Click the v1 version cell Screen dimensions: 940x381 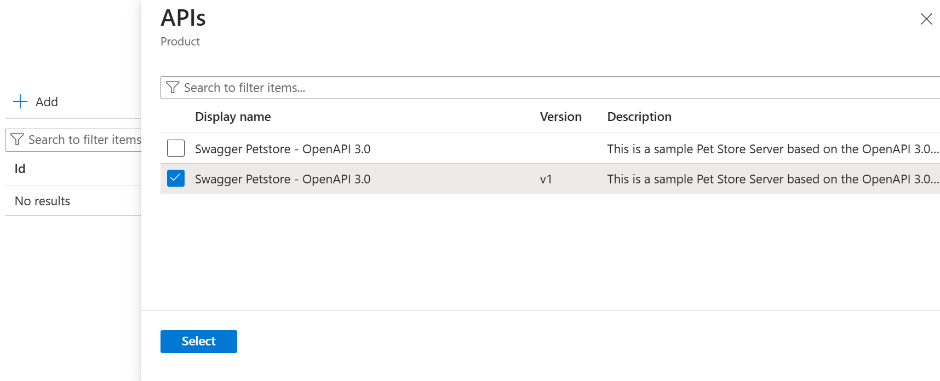tap(546, 179)
